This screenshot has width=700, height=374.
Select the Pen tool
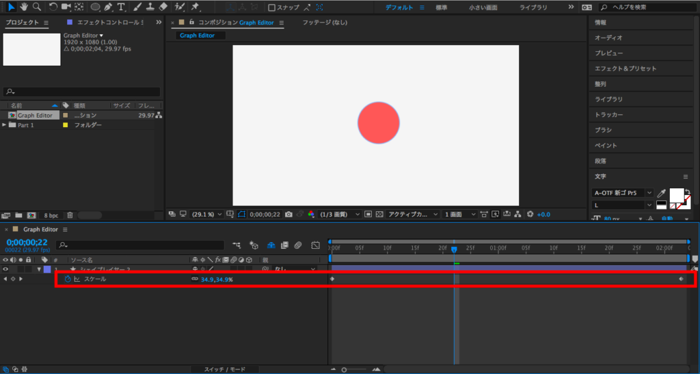point(108,7)
